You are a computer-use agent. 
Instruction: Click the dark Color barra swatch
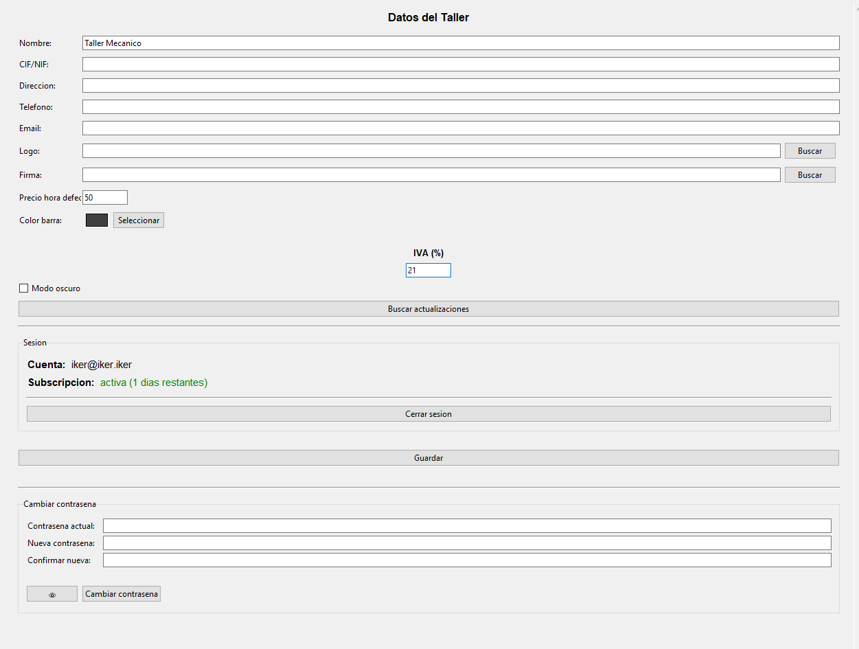tap(97, 220)
